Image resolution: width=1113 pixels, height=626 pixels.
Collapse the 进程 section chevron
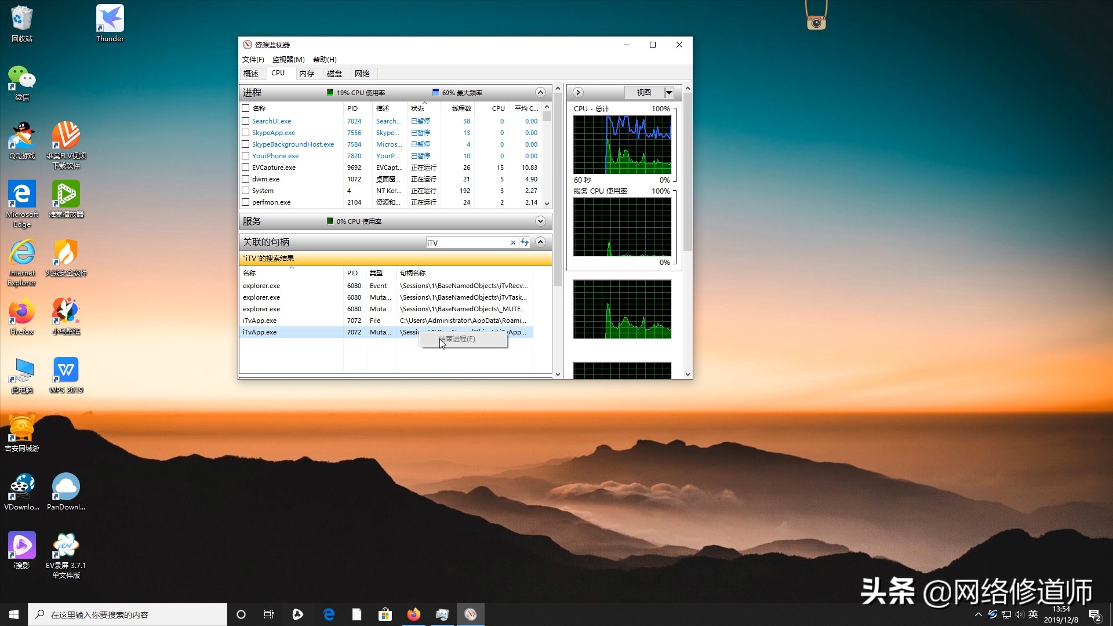540,93
